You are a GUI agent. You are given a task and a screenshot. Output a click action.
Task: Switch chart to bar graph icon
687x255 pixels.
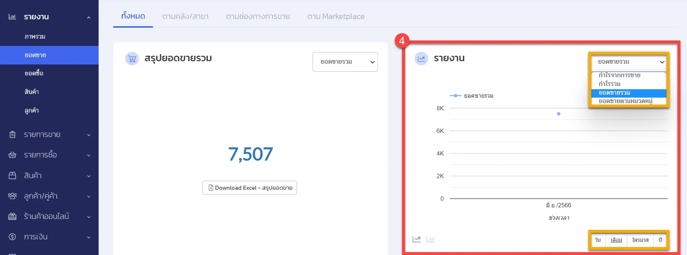point(431,239)
